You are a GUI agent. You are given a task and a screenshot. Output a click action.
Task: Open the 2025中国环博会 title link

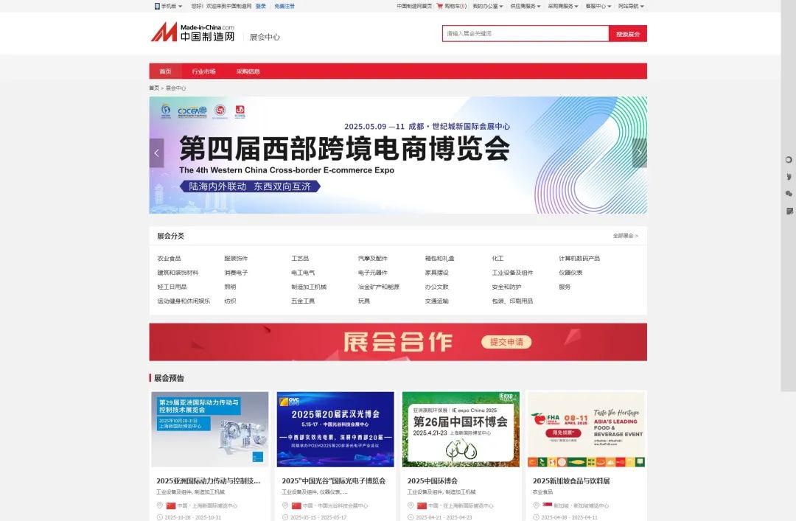[433, 481]
